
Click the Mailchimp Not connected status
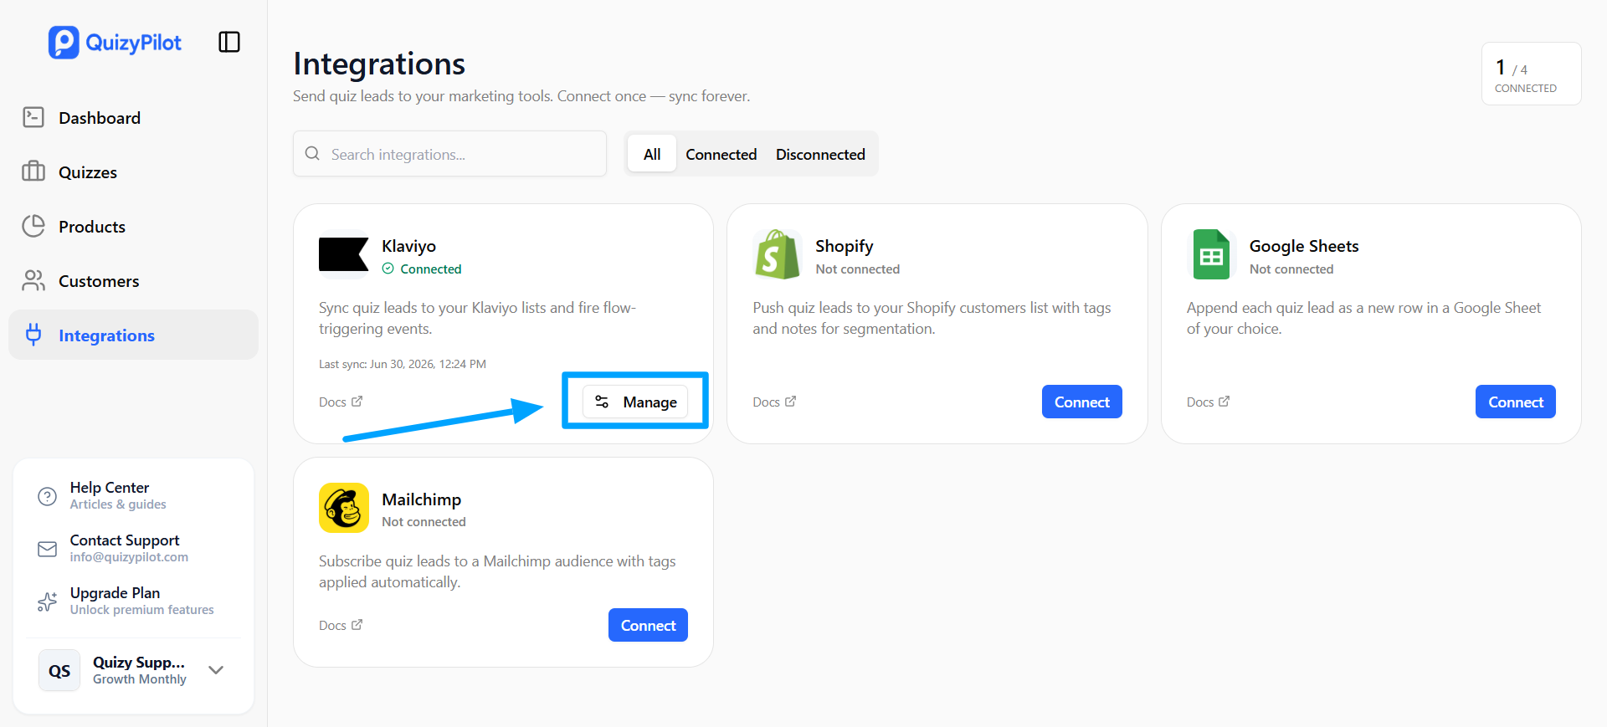(x=424, y=521)
